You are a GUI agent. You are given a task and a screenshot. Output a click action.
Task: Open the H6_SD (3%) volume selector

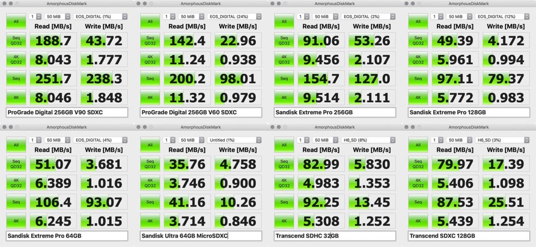503,140
